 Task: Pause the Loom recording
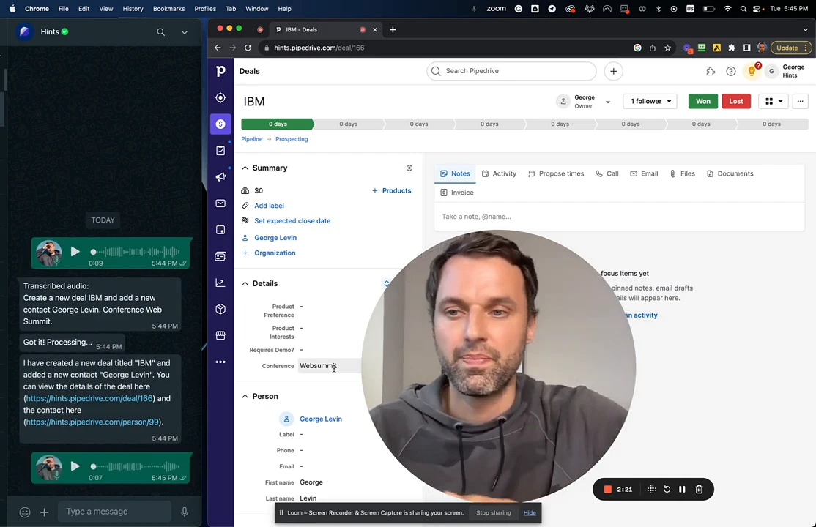click(x=682, y=489)
